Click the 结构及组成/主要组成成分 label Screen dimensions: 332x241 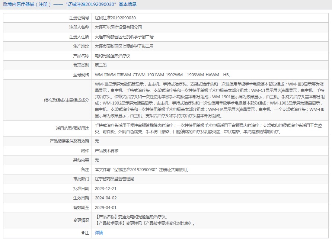[67, 100]
